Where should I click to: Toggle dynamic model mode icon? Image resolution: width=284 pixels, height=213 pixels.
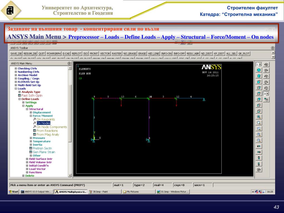click(x=266, y=100)
